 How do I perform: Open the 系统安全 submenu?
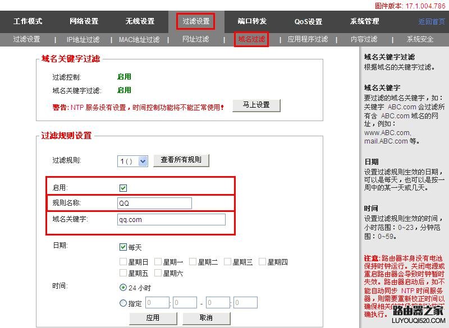pos(420,39)
